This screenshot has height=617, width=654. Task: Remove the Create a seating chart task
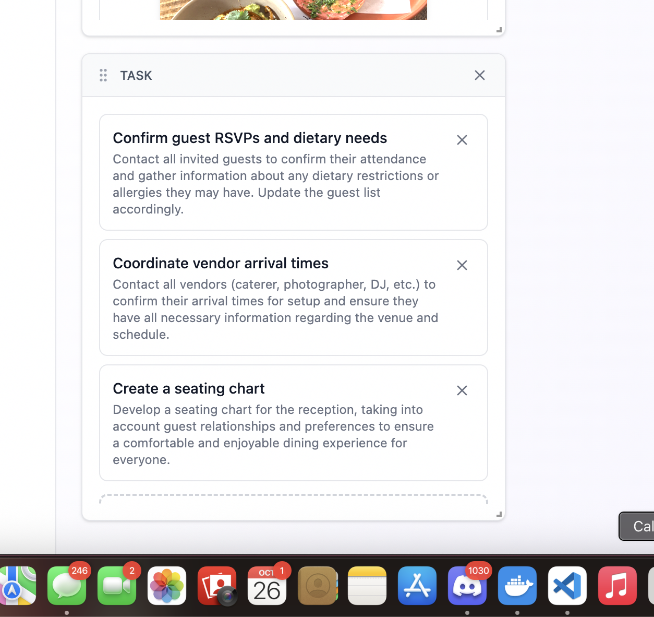(462, 390)
